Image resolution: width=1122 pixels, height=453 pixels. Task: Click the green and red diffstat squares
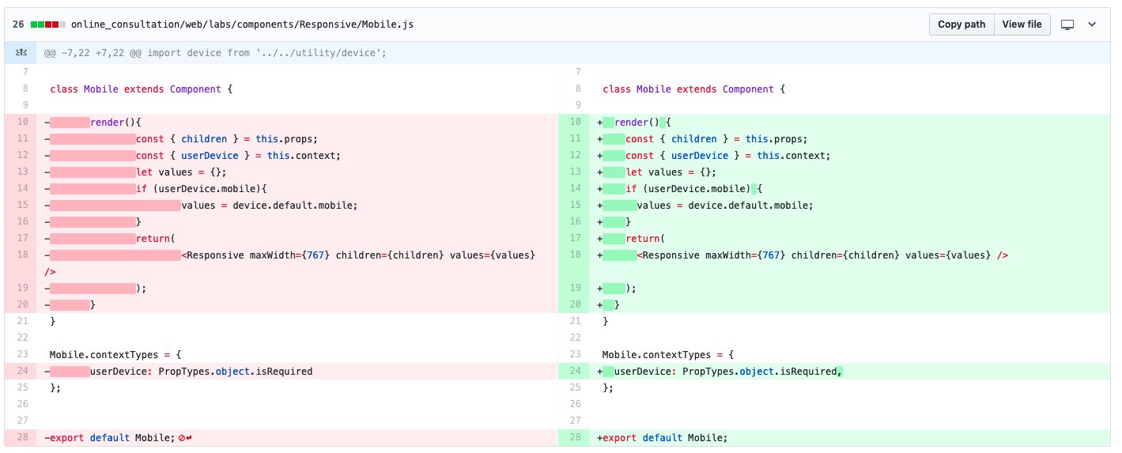point(48,25)
